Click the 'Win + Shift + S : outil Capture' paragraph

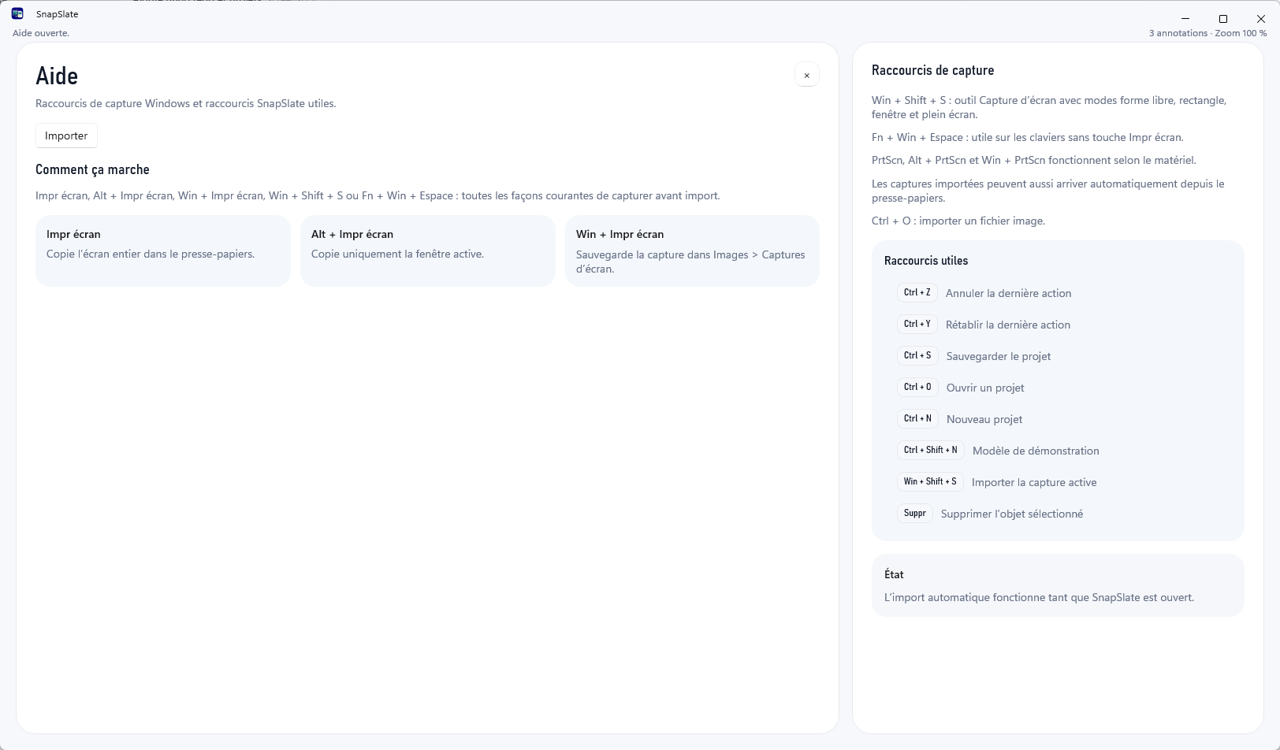coord(1049,107)
